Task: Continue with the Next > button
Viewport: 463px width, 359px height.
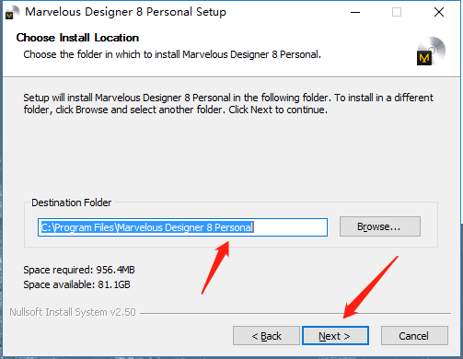Action: 335,336
